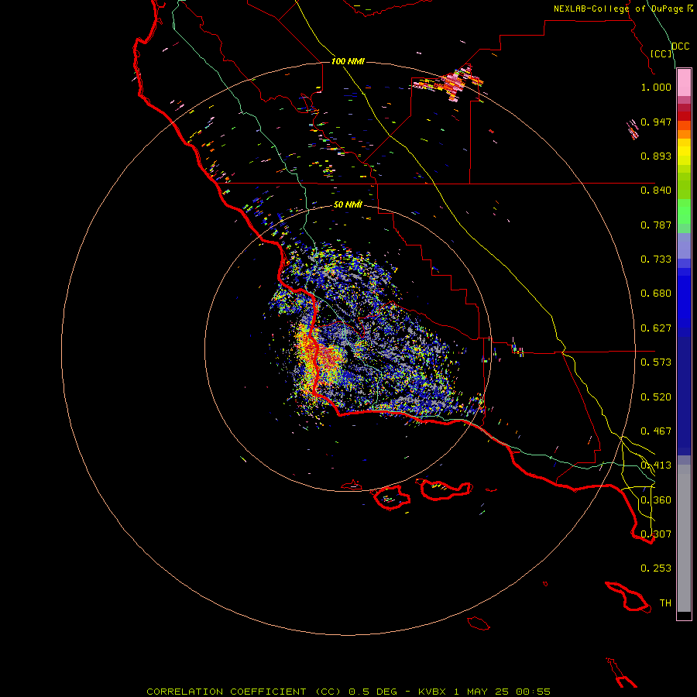Click the 50 NMI range ring label
The width and height of the screenshot is (697, 697).
coord(348,204)
